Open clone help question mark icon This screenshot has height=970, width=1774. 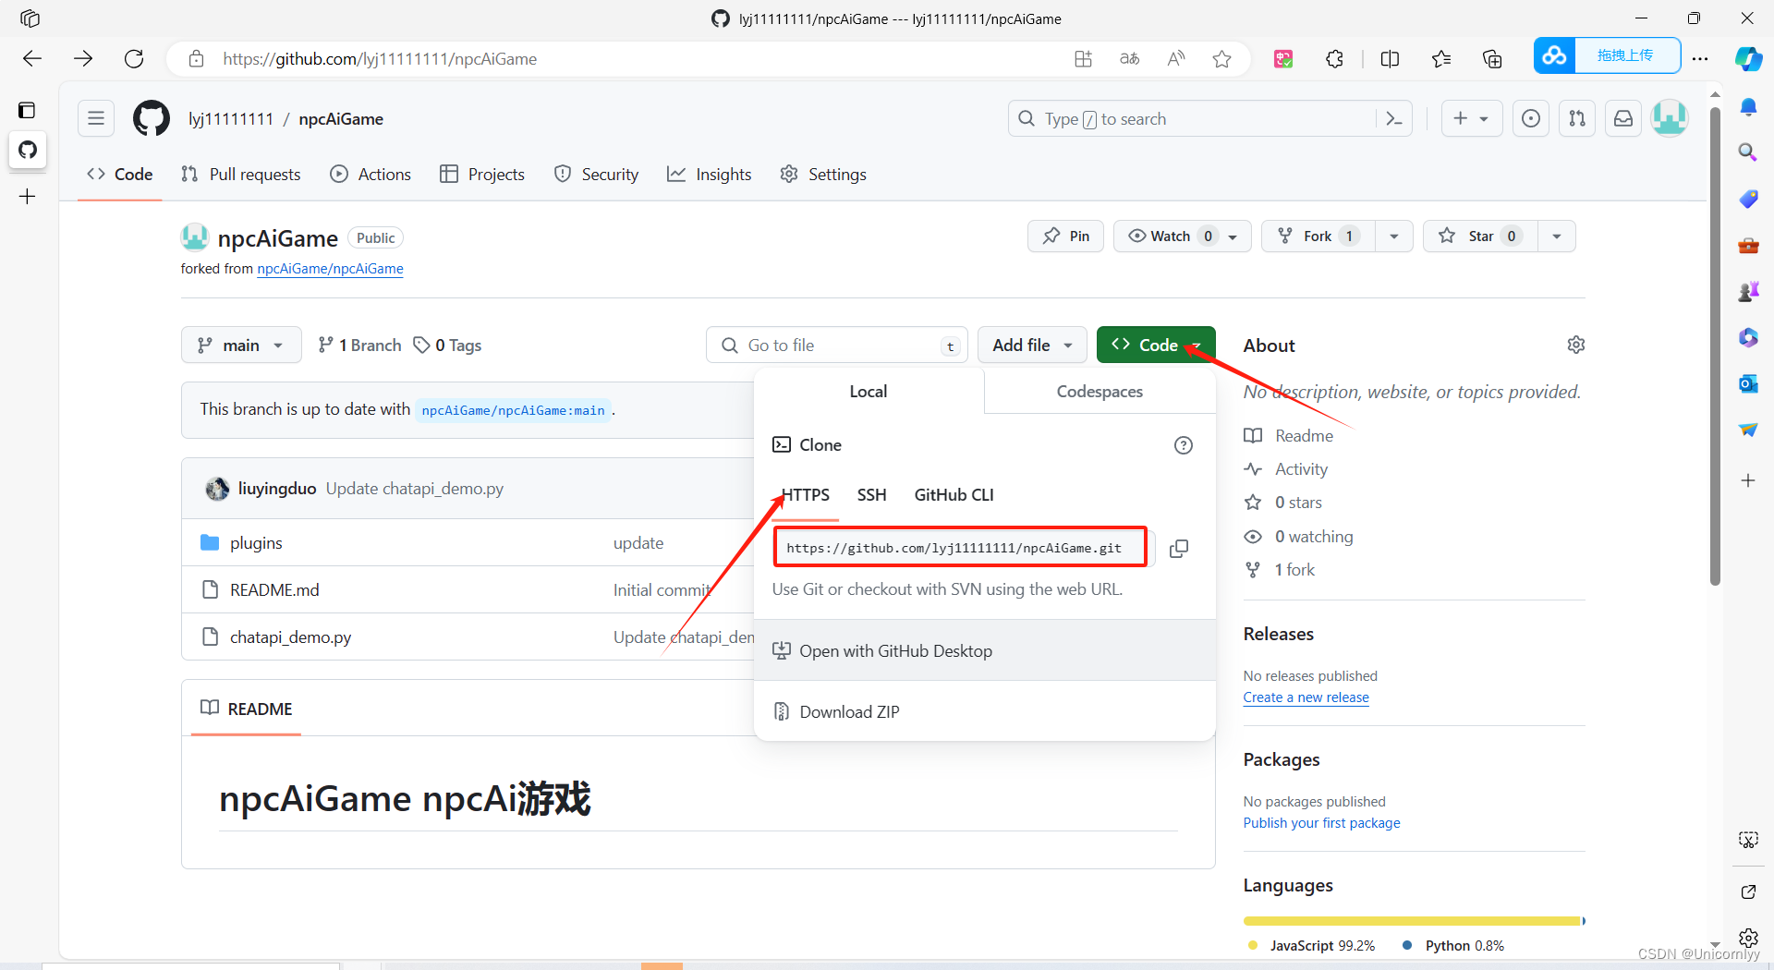click(1183, 445)
